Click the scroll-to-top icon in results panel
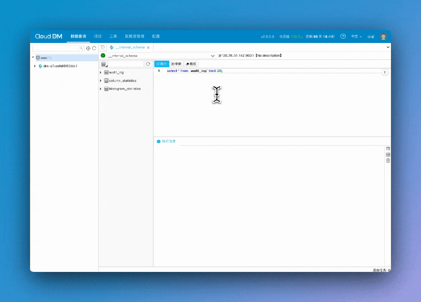Viewport: 421px width, 302px height. pyautogui.click(x=388, y=149)
